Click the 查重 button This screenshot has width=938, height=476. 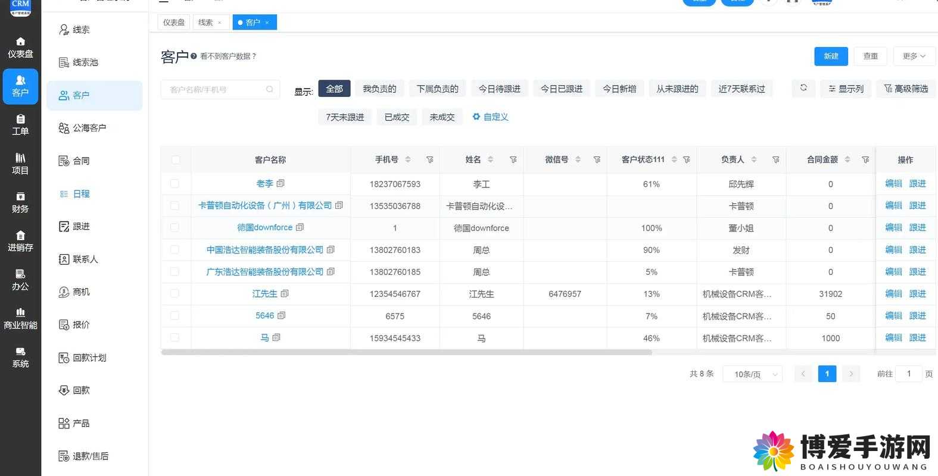pos(870,56)
